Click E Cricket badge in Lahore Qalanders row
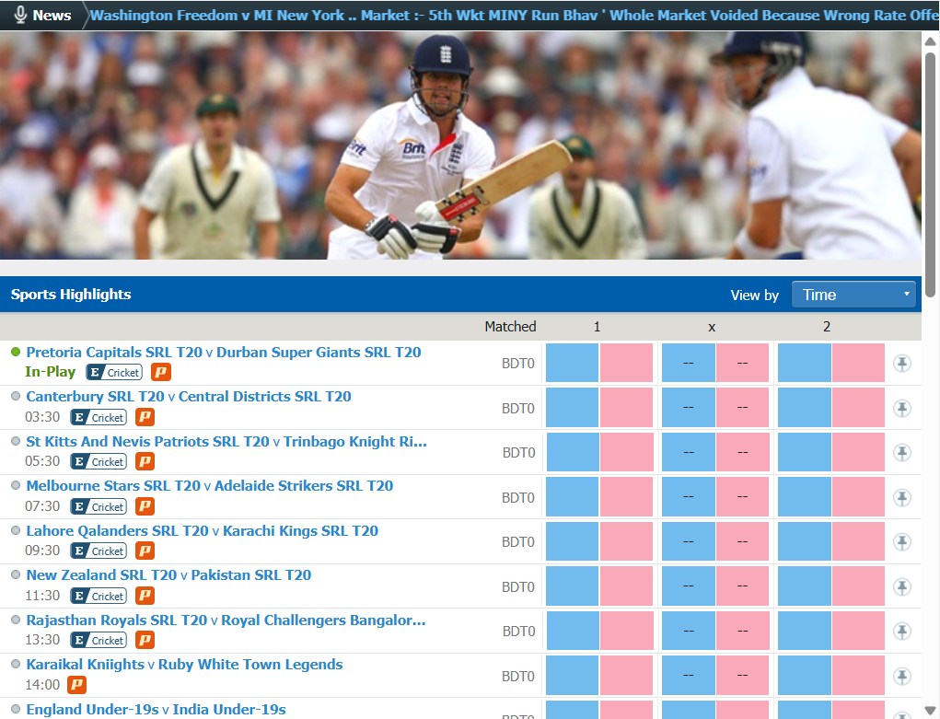This screenshot has height=719, width=940. click(x=99, y=551)
